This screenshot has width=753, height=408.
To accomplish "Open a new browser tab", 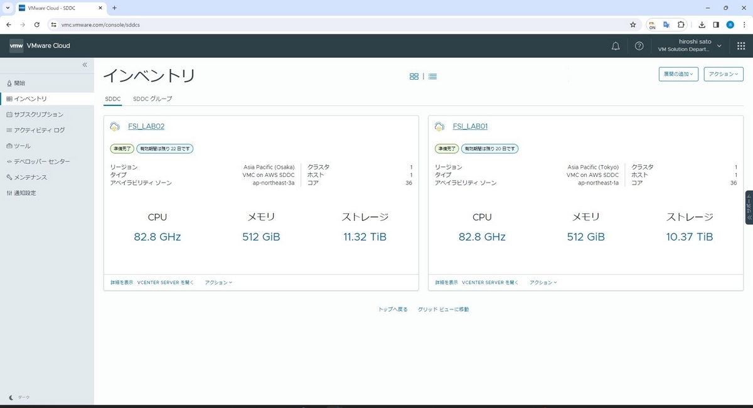I will click(x=114, y=8).
